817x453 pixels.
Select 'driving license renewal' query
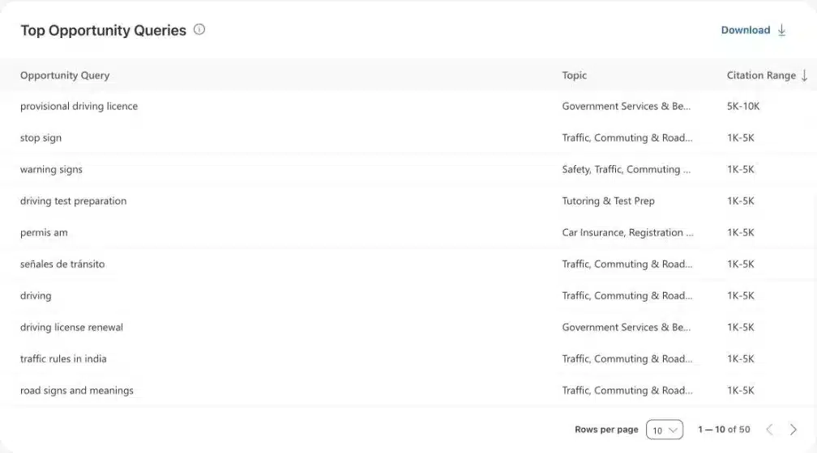point(71,327)
